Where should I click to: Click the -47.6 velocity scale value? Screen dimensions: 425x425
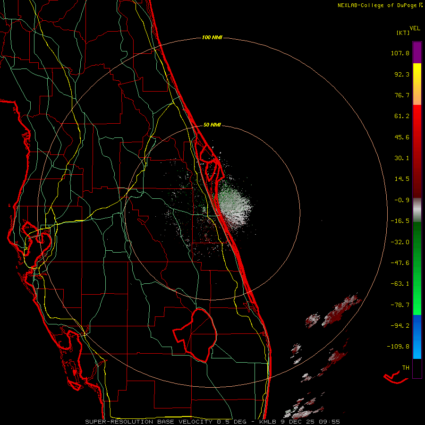400,263
